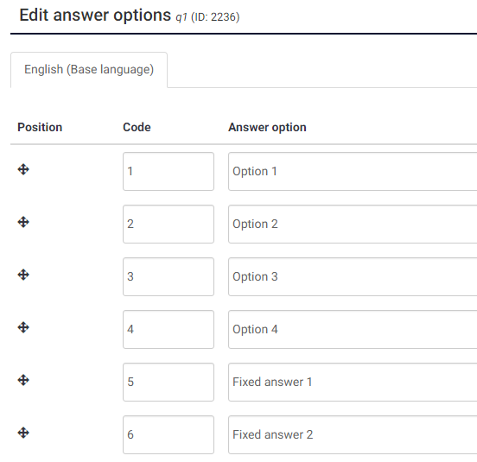Screen dimensions: 477x462
Task: Click the move handle for Fixed answer 1 row
Action: (23, 380)
